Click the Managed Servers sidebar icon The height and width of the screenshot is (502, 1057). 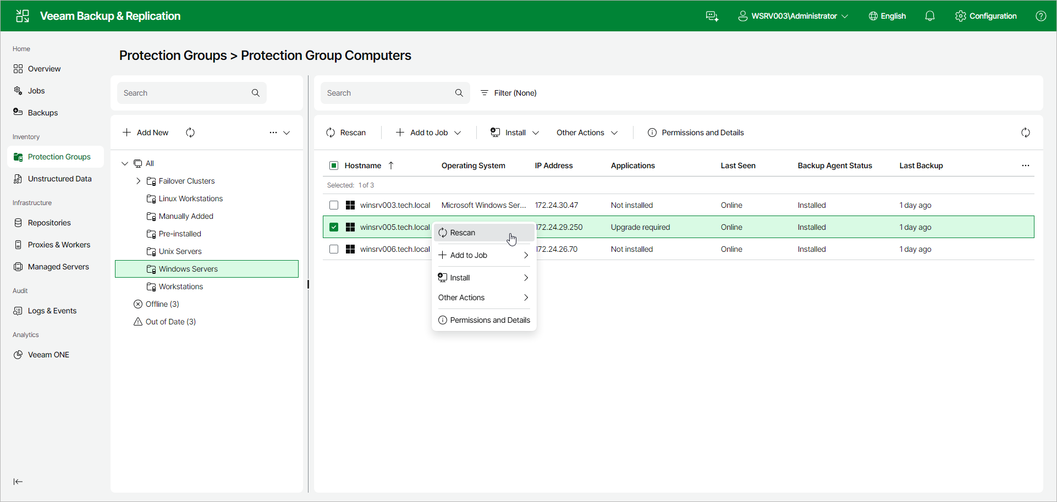[x=18, y=267]
